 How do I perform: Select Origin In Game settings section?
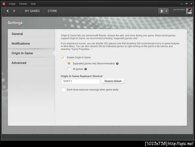31,53
